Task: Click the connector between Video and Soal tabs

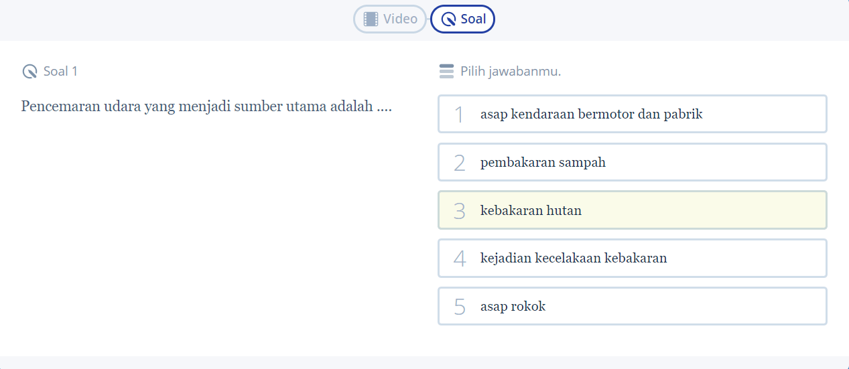Action: pos(429,19)
